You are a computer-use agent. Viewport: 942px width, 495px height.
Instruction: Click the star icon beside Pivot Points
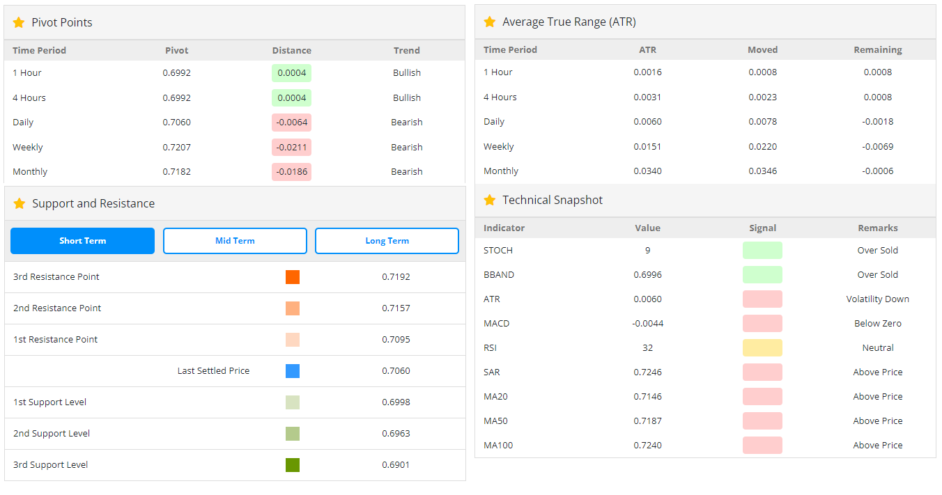coord(19,22)
